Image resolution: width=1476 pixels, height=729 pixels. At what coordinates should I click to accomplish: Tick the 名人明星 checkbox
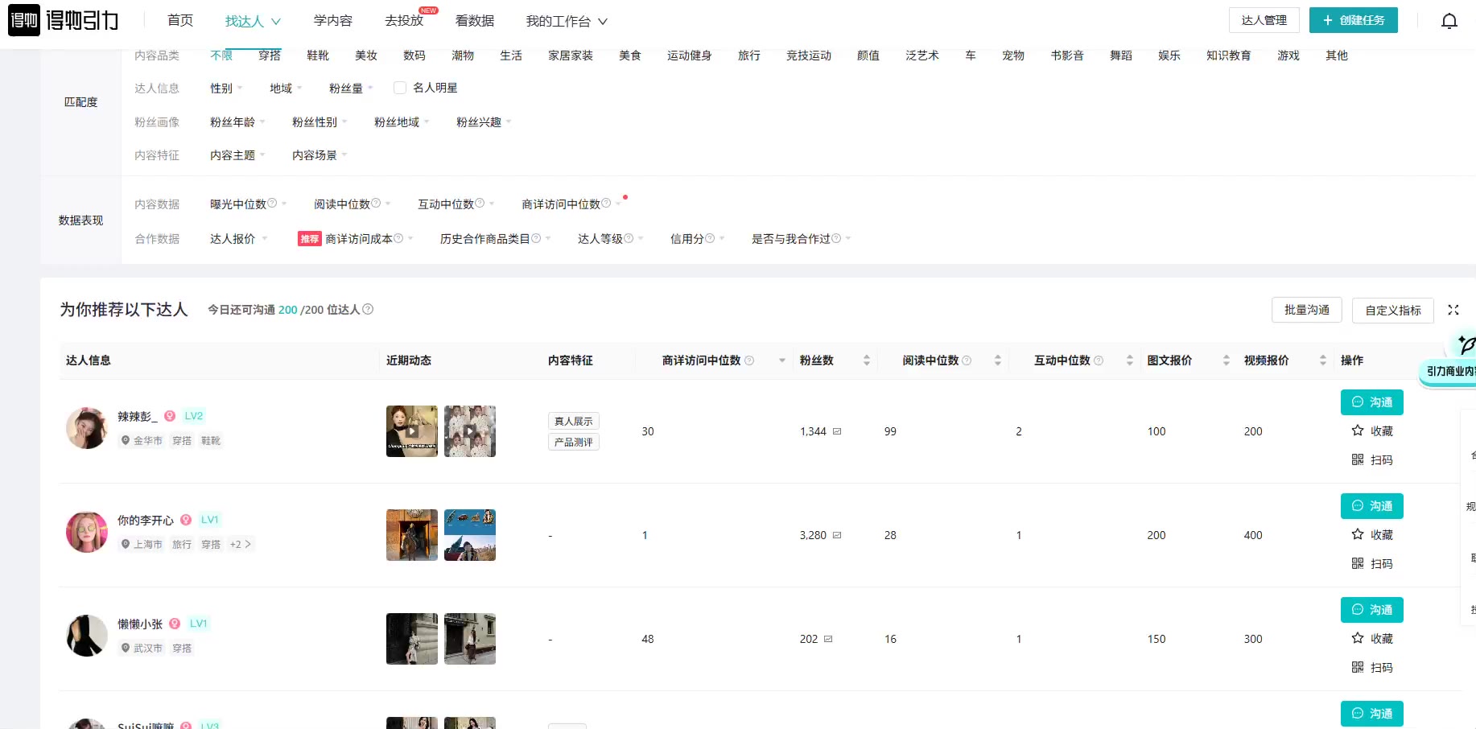pyautogui.click(x=400, y=88)
